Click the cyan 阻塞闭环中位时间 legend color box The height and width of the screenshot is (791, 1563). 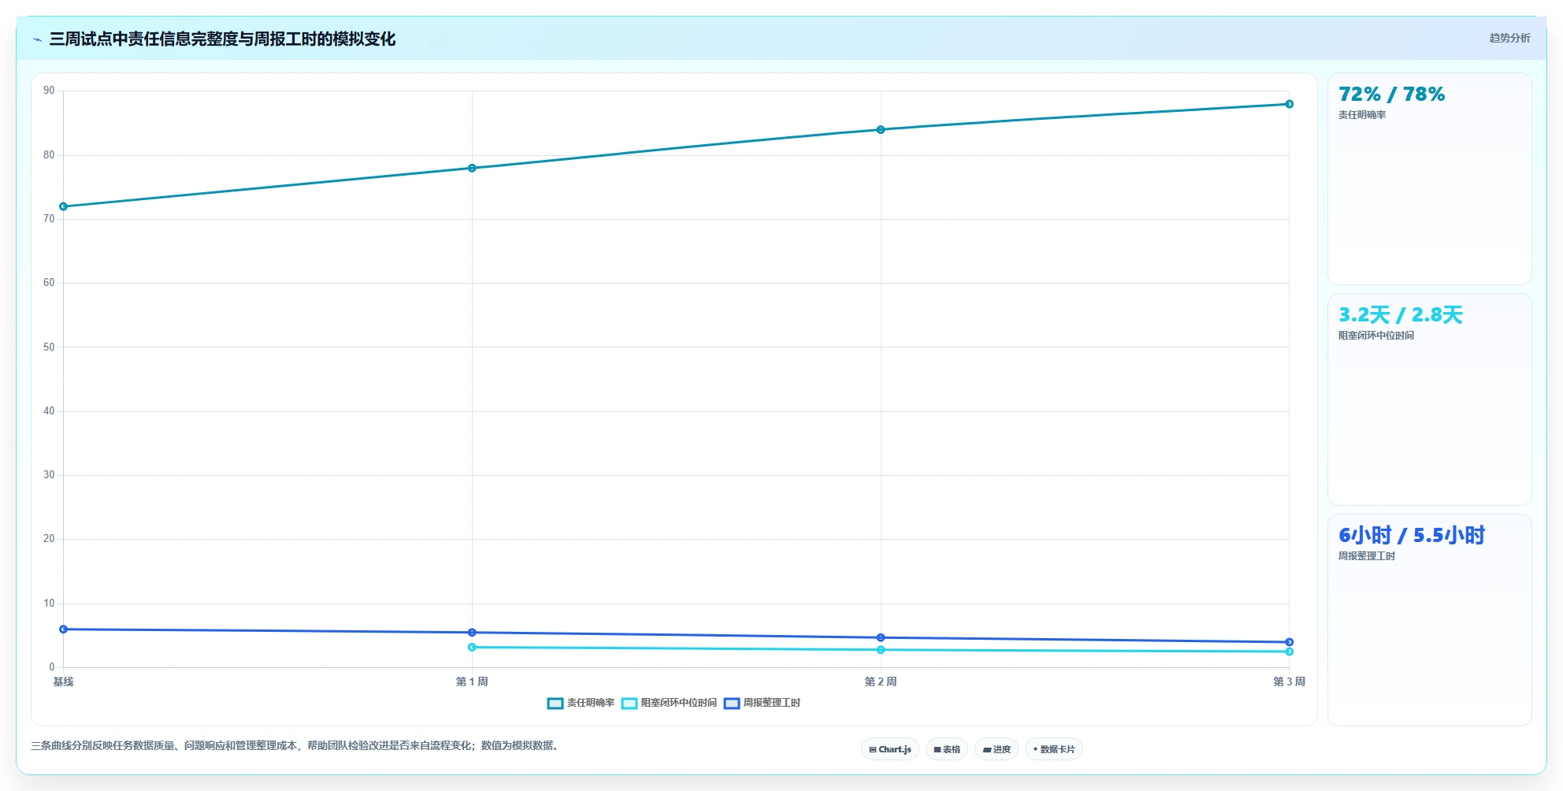(x=629, y=703)
